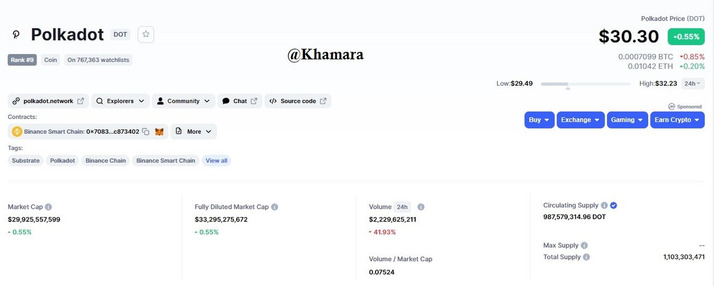The width and height of the screenshot is (714, 286).
Task: Select the Substrate tag
Action: click(26, 161)
